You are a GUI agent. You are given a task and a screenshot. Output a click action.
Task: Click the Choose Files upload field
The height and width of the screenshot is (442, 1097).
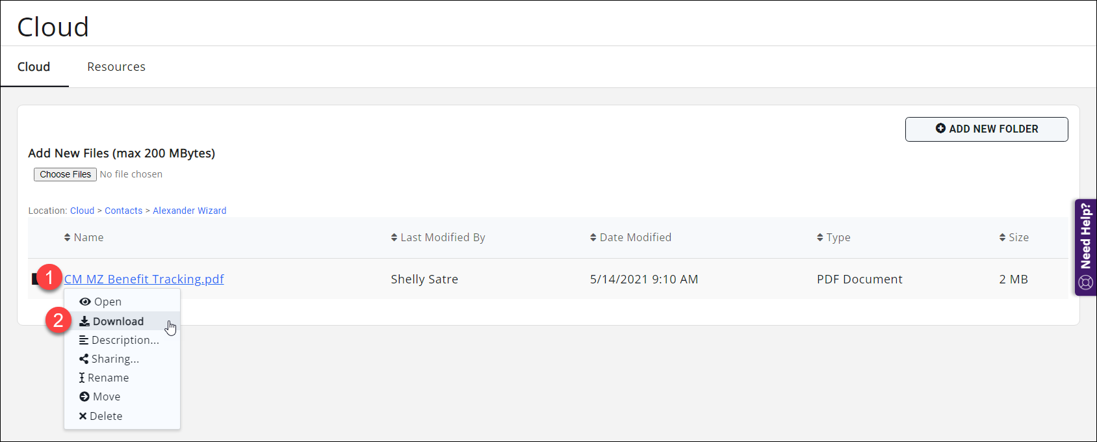[x=64, y=174]
